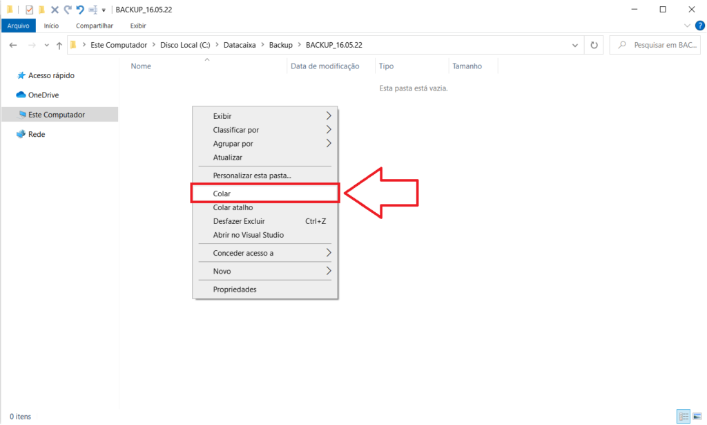
Task: Click Datacaixa in the breadcrumb path
Action: (240, 45)
